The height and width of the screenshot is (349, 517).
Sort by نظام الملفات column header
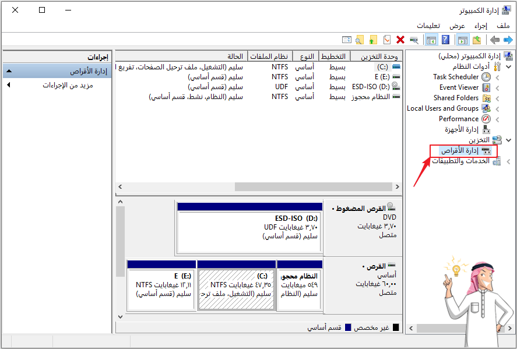pos(269,57)
